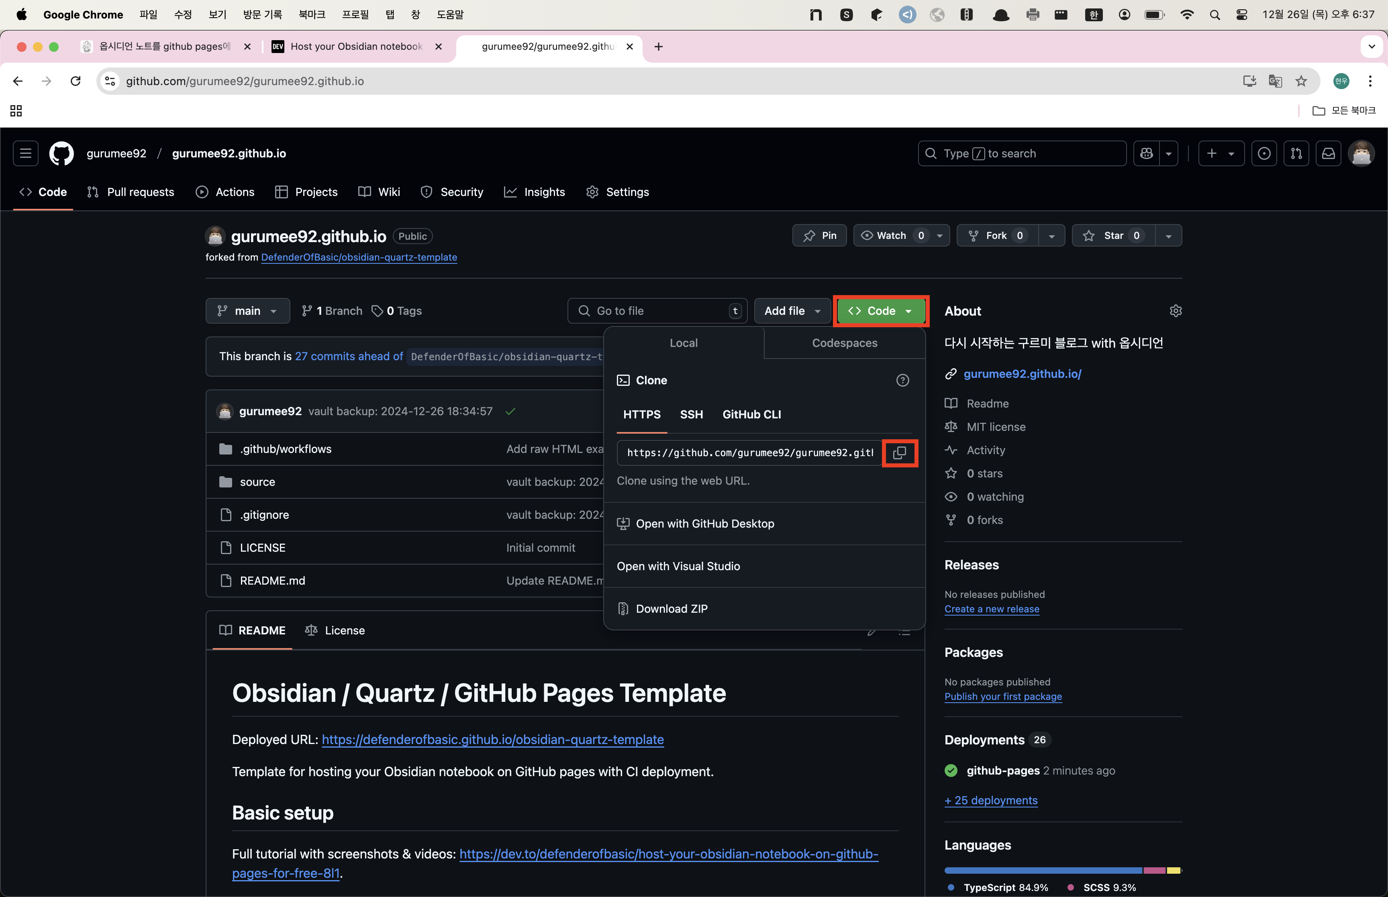Click the Clone help question mark icon

pos(902,380)
